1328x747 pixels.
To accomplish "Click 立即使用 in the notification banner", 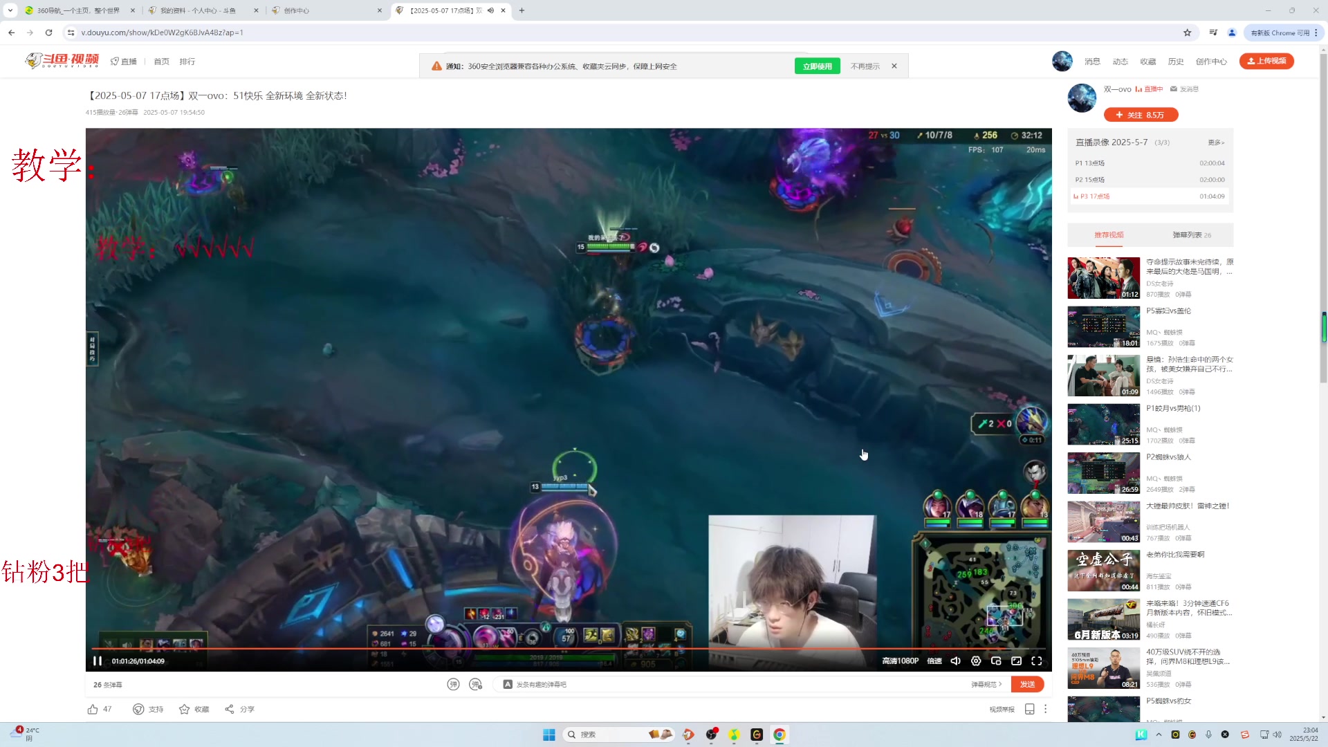I will pos(818,66).
